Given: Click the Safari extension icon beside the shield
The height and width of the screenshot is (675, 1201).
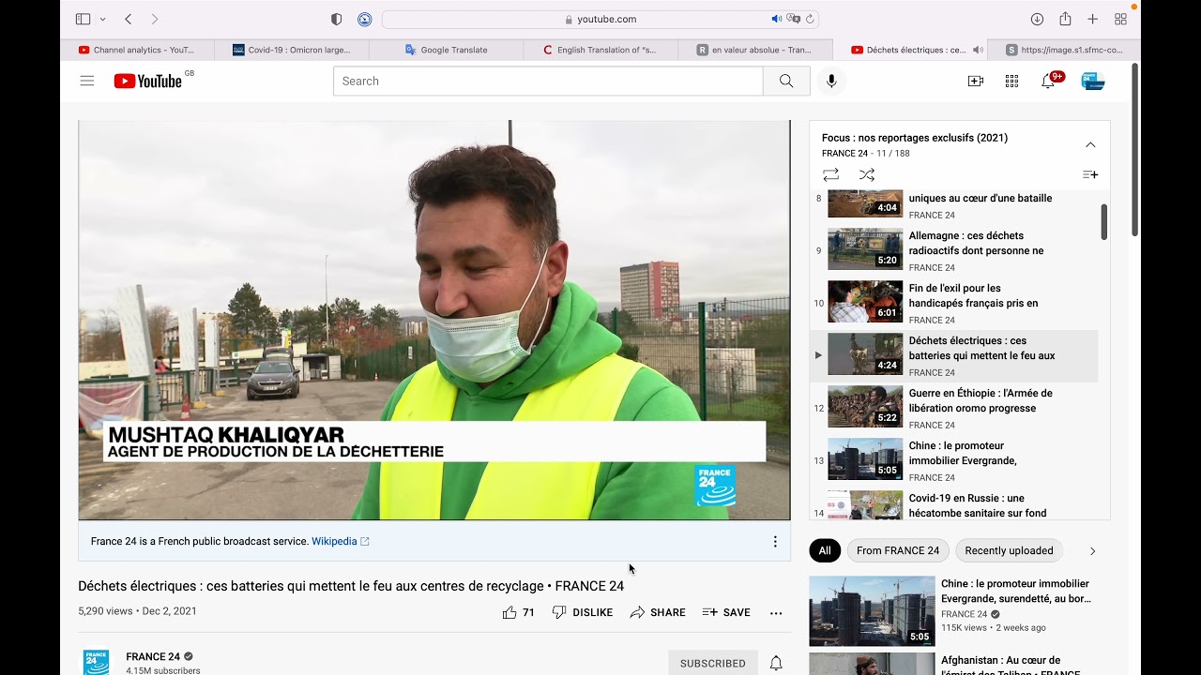Looking at the screenshot, I should pyautogui.click(x=365, y=19).
